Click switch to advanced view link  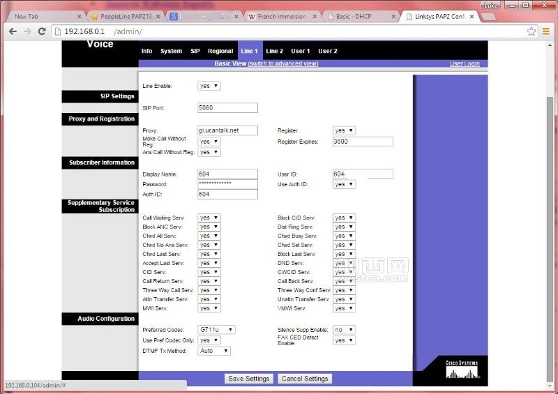pyautogui.click(x=283, y=63)
